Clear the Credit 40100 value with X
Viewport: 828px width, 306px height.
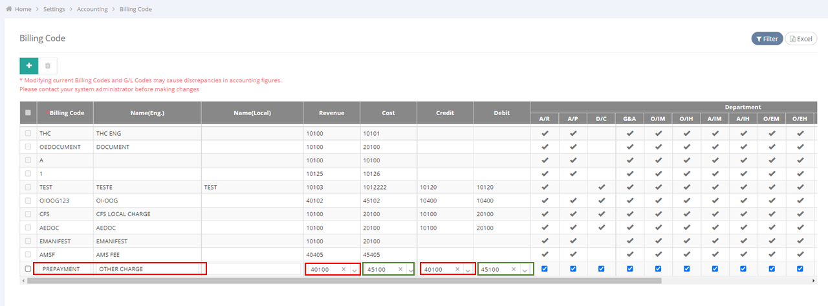[457, 269]
